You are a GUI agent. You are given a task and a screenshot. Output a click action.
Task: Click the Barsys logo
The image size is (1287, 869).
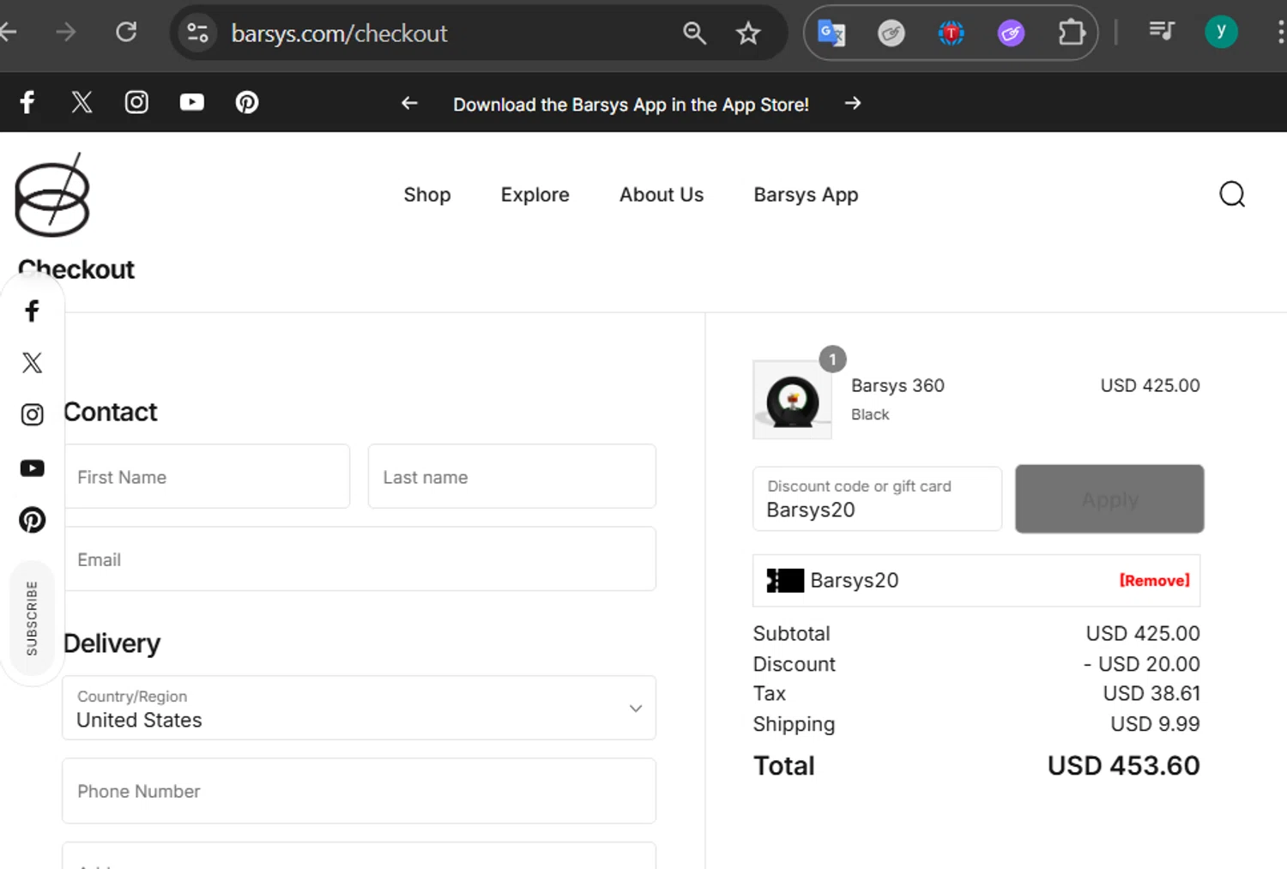tap(52, 196)
